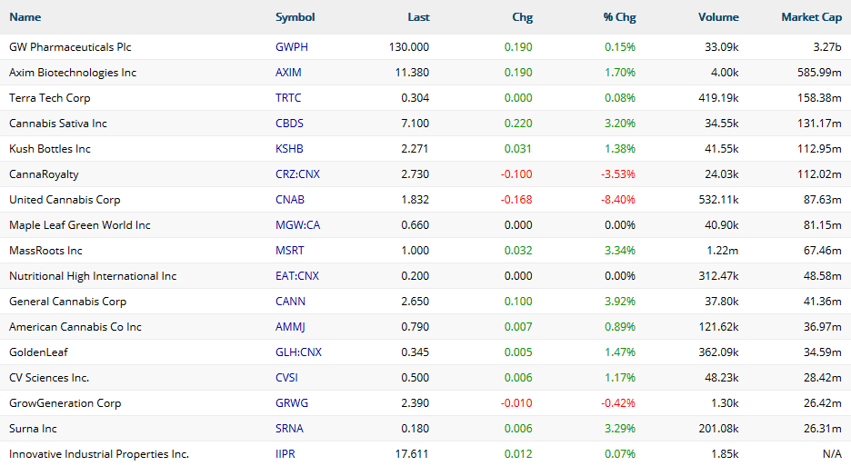Sort by % Chg column header
851x466 pixels.
click(x=619, y=17)
